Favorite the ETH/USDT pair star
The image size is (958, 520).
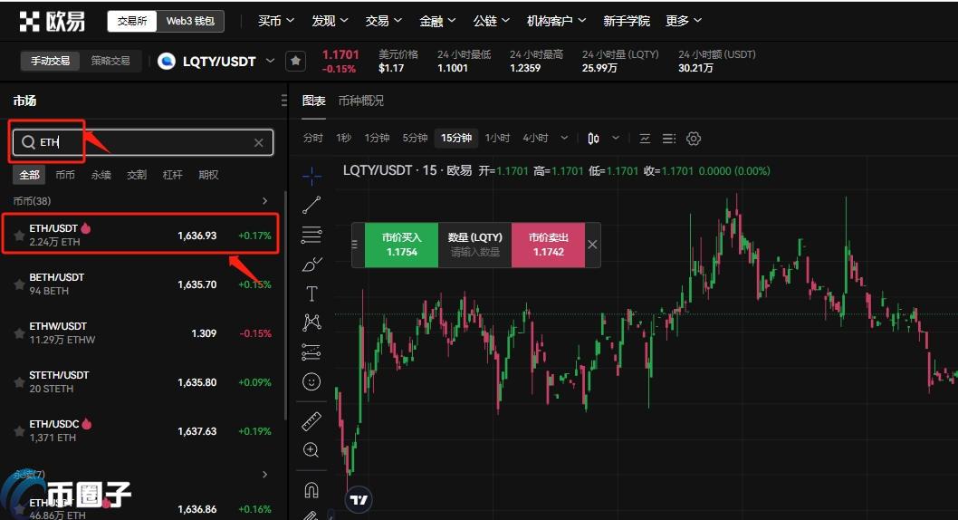click(x=19, y=236)
